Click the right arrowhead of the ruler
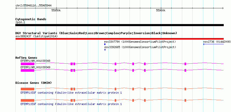 [223, 8]
